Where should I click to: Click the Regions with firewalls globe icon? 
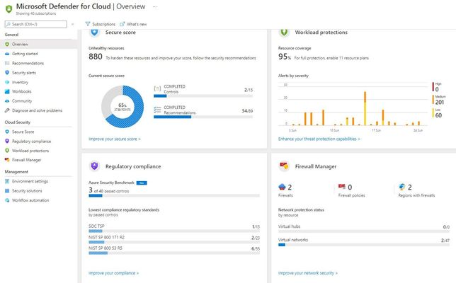(402, 187)
